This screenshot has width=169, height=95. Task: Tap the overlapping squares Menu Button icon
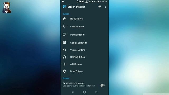[64, 34]
